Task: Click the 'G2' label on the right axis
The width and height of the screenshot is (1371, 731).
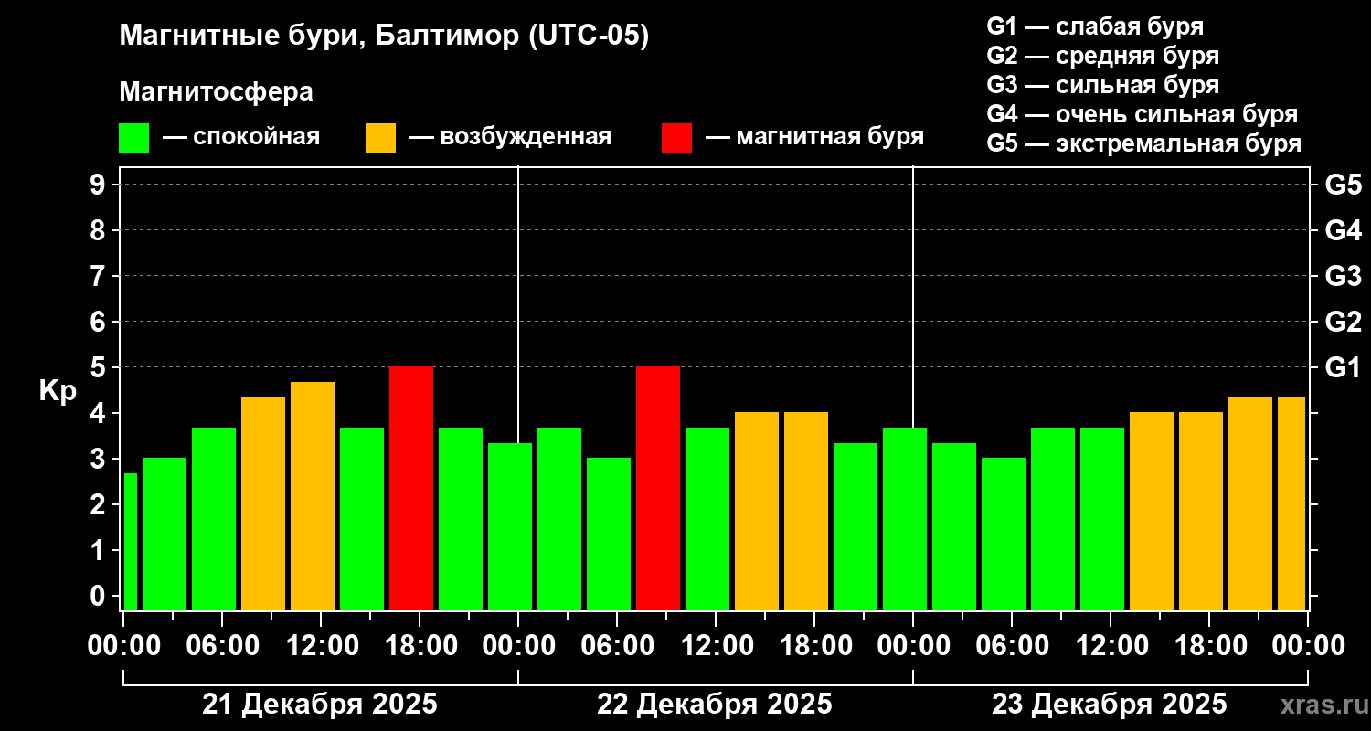Action: (x=1344, y=322)
